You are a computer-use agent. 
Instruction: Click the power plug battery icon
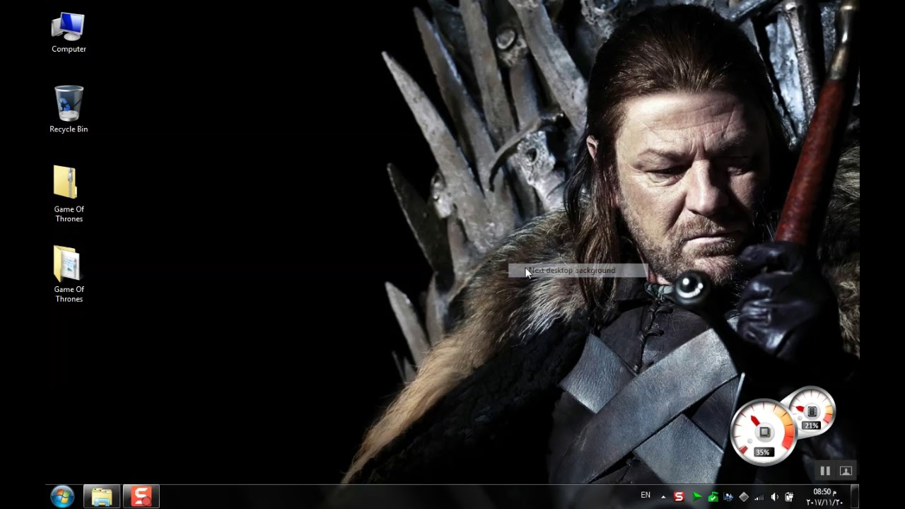[x=790, y=497]
